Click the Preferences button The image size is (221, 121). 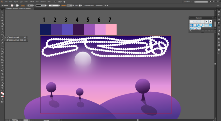pyautogui.click(x=99, y=6)
